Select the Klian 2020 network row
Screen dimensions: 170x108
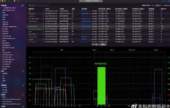[98, 34]
